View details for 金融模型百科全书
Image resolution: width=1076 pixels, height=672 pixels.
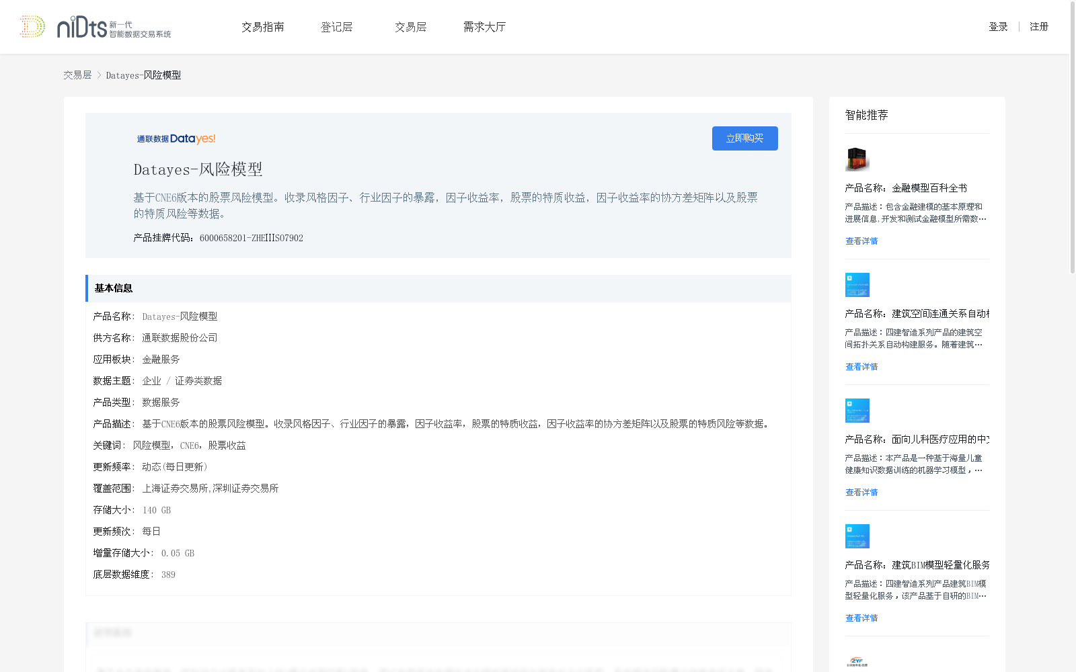coord(861,241)
